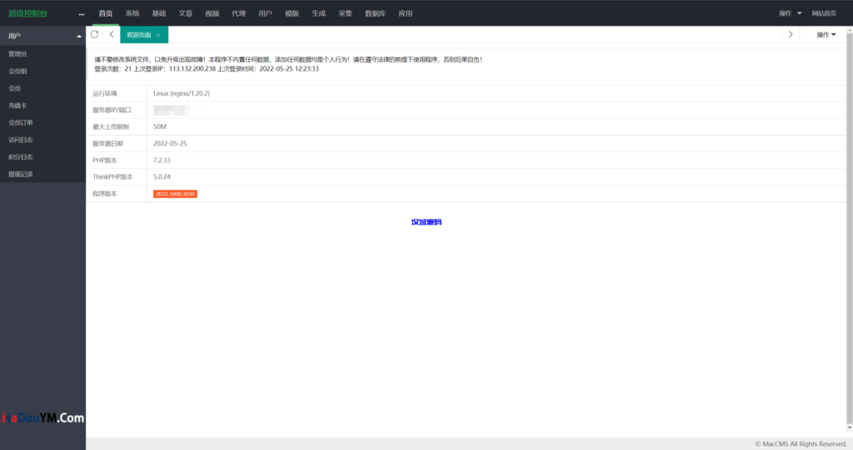Open 管理员 in the sidebar
The image size is (853, 450).
click(17, 53)
